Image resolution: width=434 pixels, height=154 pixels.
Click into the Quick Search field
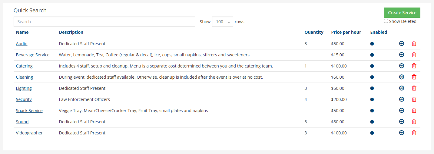coord(104,22)
